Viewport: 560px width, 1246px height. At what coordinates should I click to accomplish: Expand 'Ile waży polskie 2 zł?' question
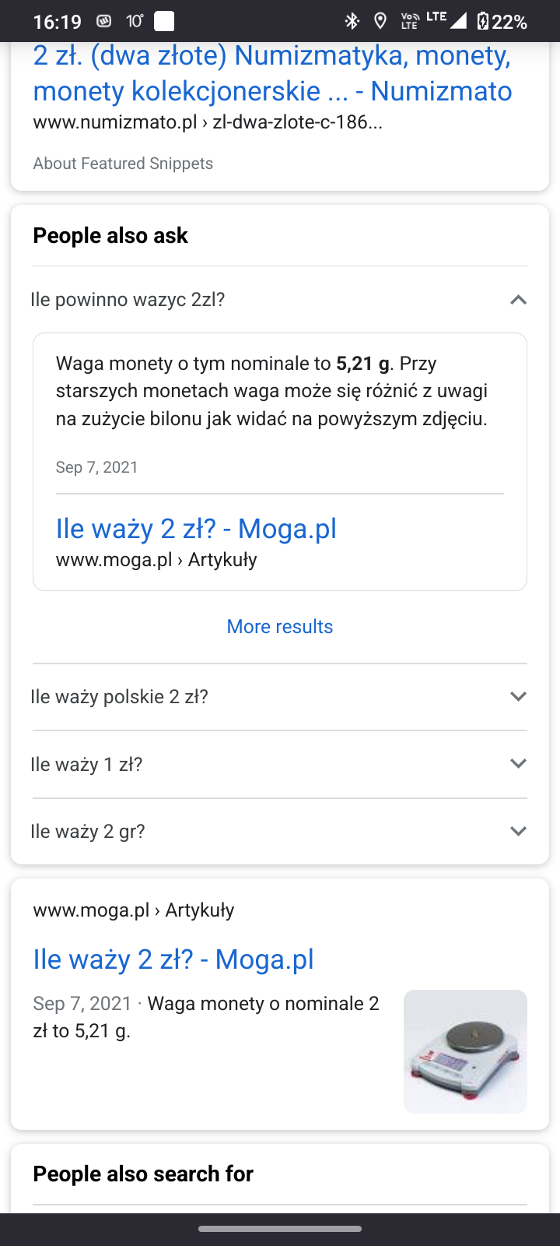click(518, 697)
